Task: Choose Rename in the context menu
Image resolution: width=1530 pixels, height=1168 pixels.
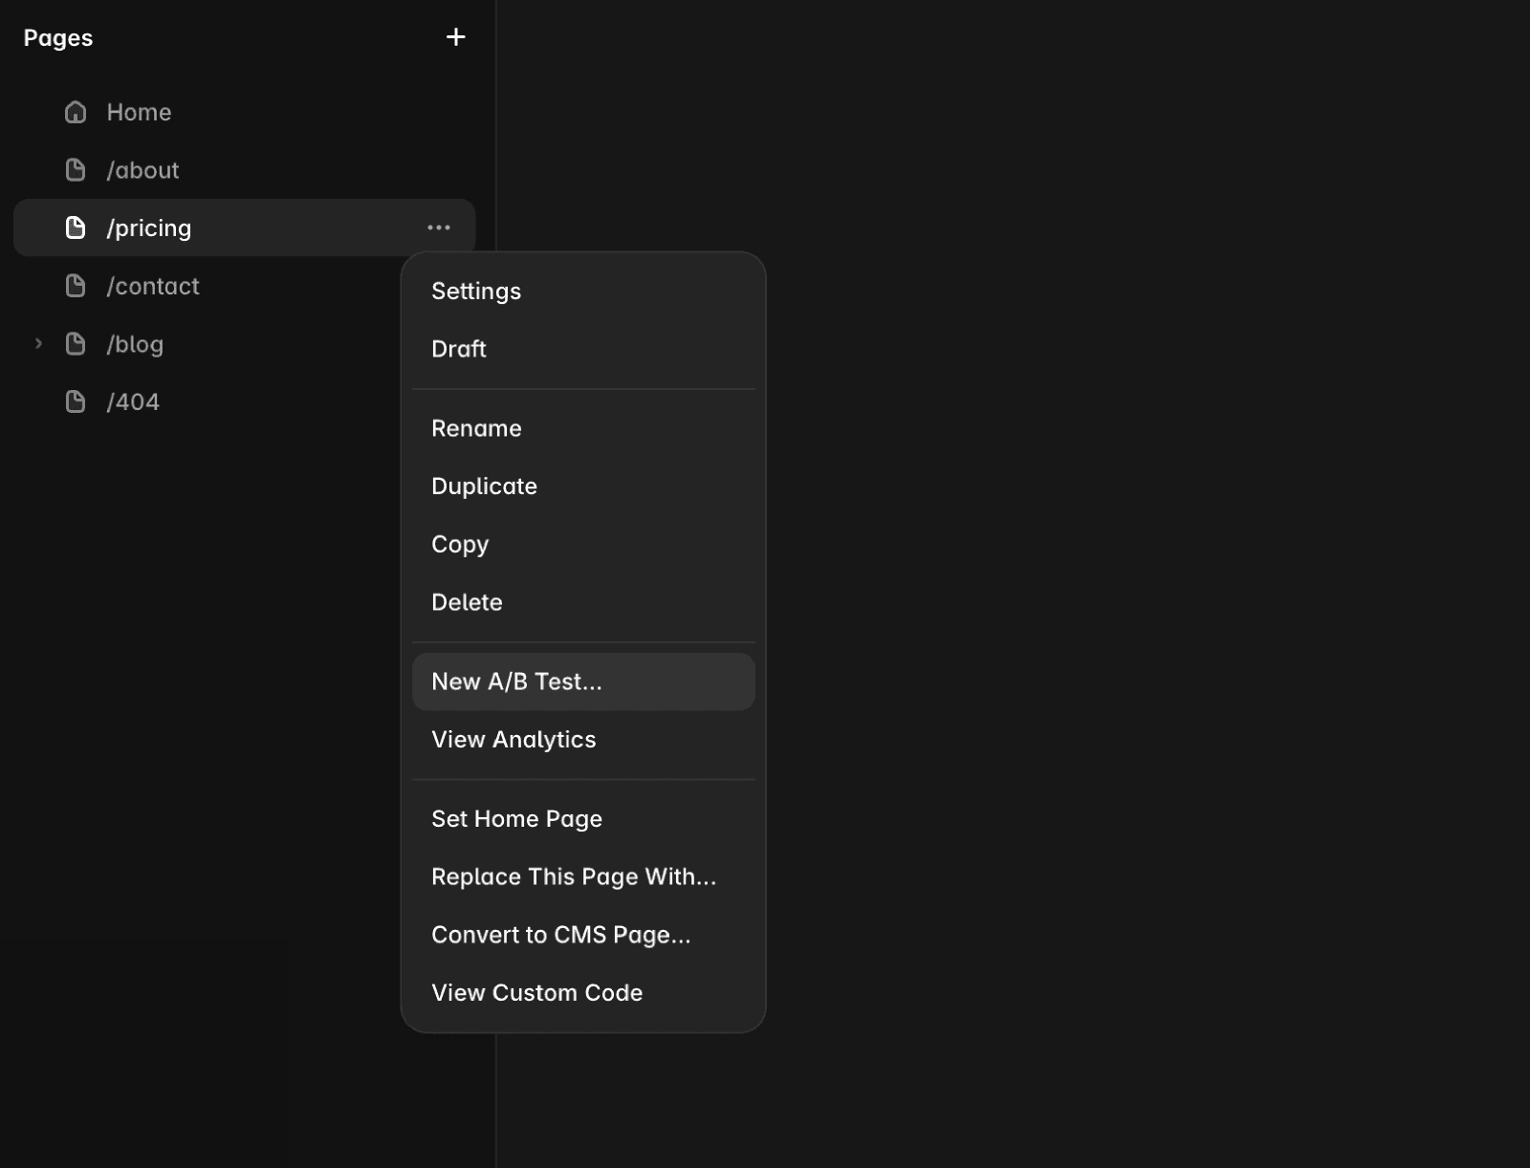Action: point(583,428)
